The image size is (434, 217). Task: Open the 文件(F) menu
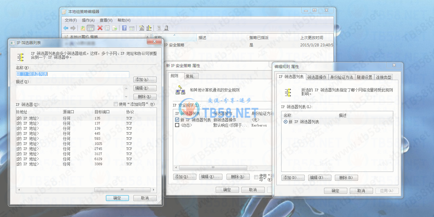[x=71, y=20]
